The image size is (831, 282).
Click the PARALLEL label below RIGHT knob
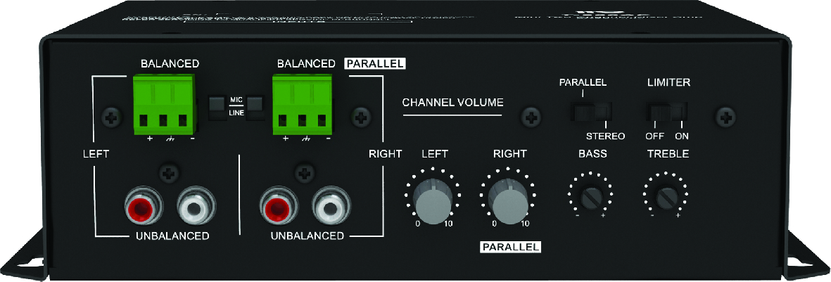(x=509, y=246)
